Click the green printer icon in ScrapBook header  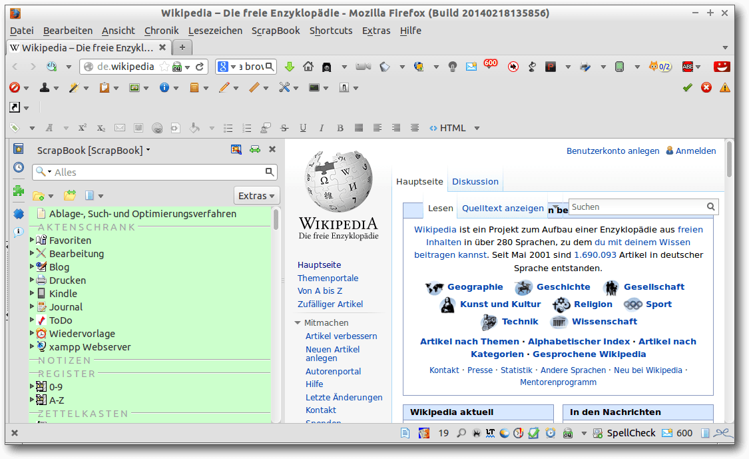(x=254, y=150)
